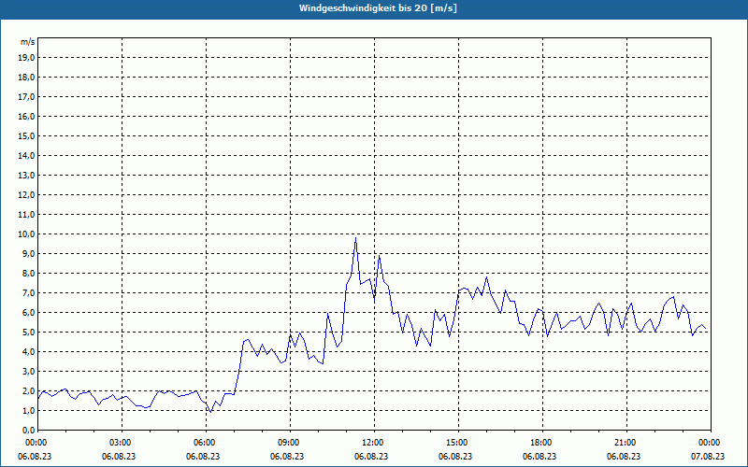Click the highest wind-speed peak near 10 m/s

(355, 238)
